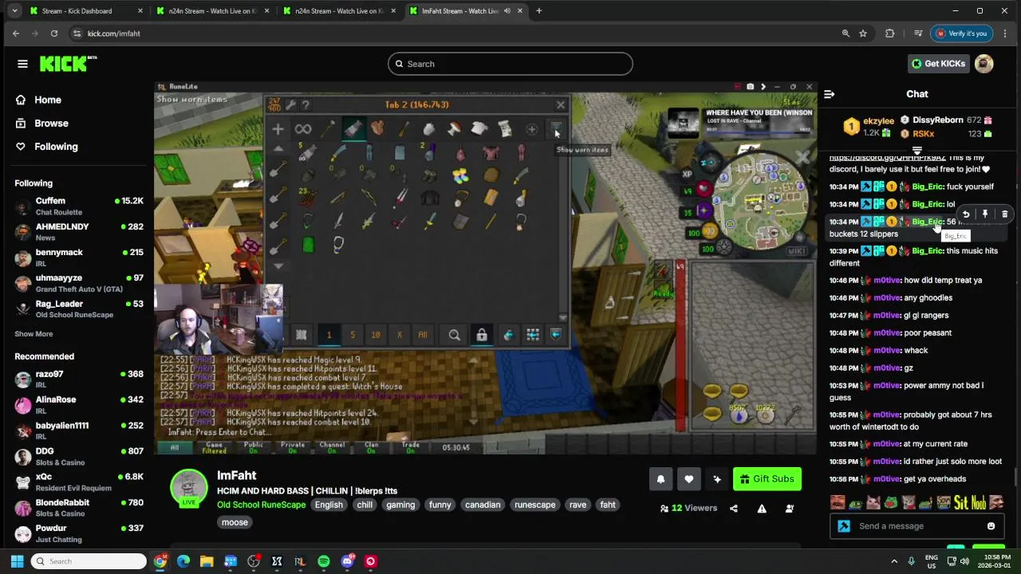Toggle Game chat filter in RuneScape
The width and height of the screenshot is (1021, 574).
[214, 447]
